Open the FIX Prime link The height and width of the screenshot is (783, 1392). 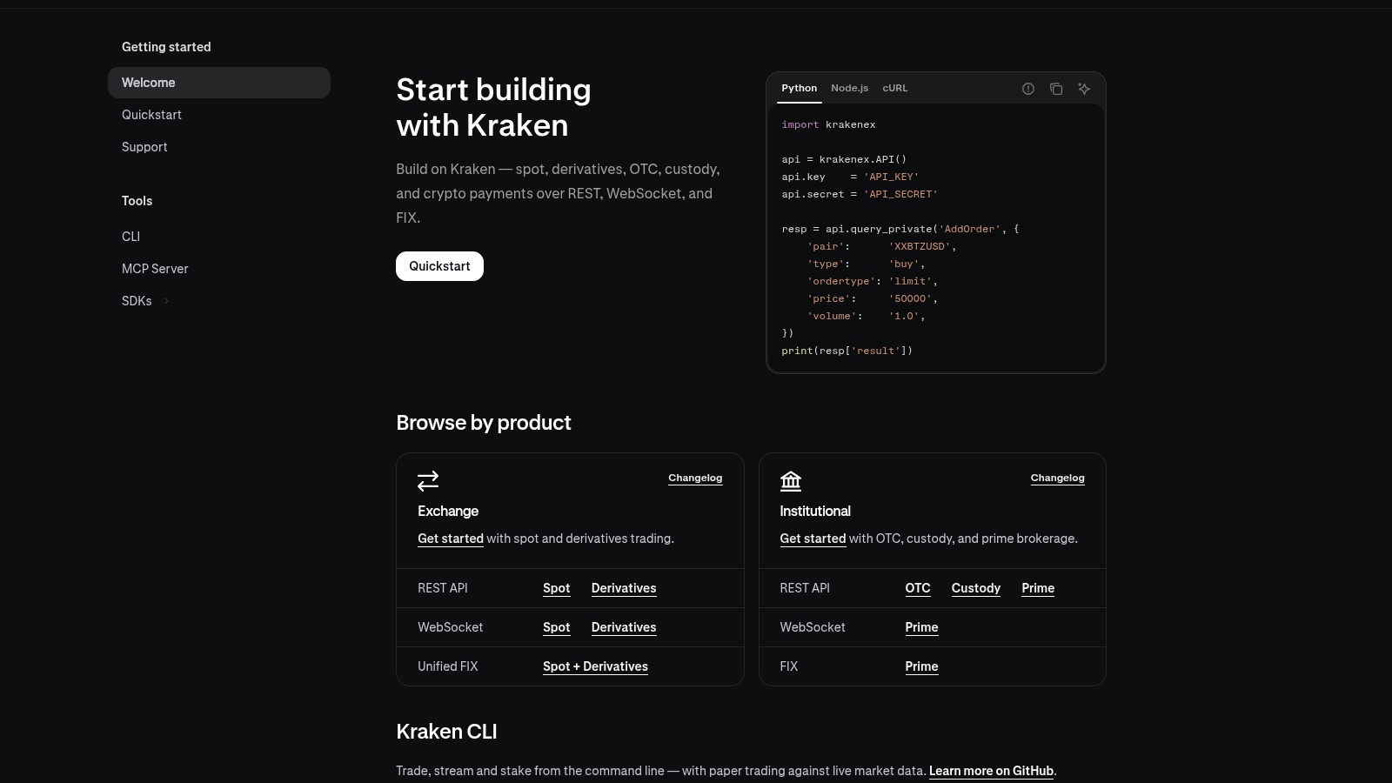click(x=921, y=666)
